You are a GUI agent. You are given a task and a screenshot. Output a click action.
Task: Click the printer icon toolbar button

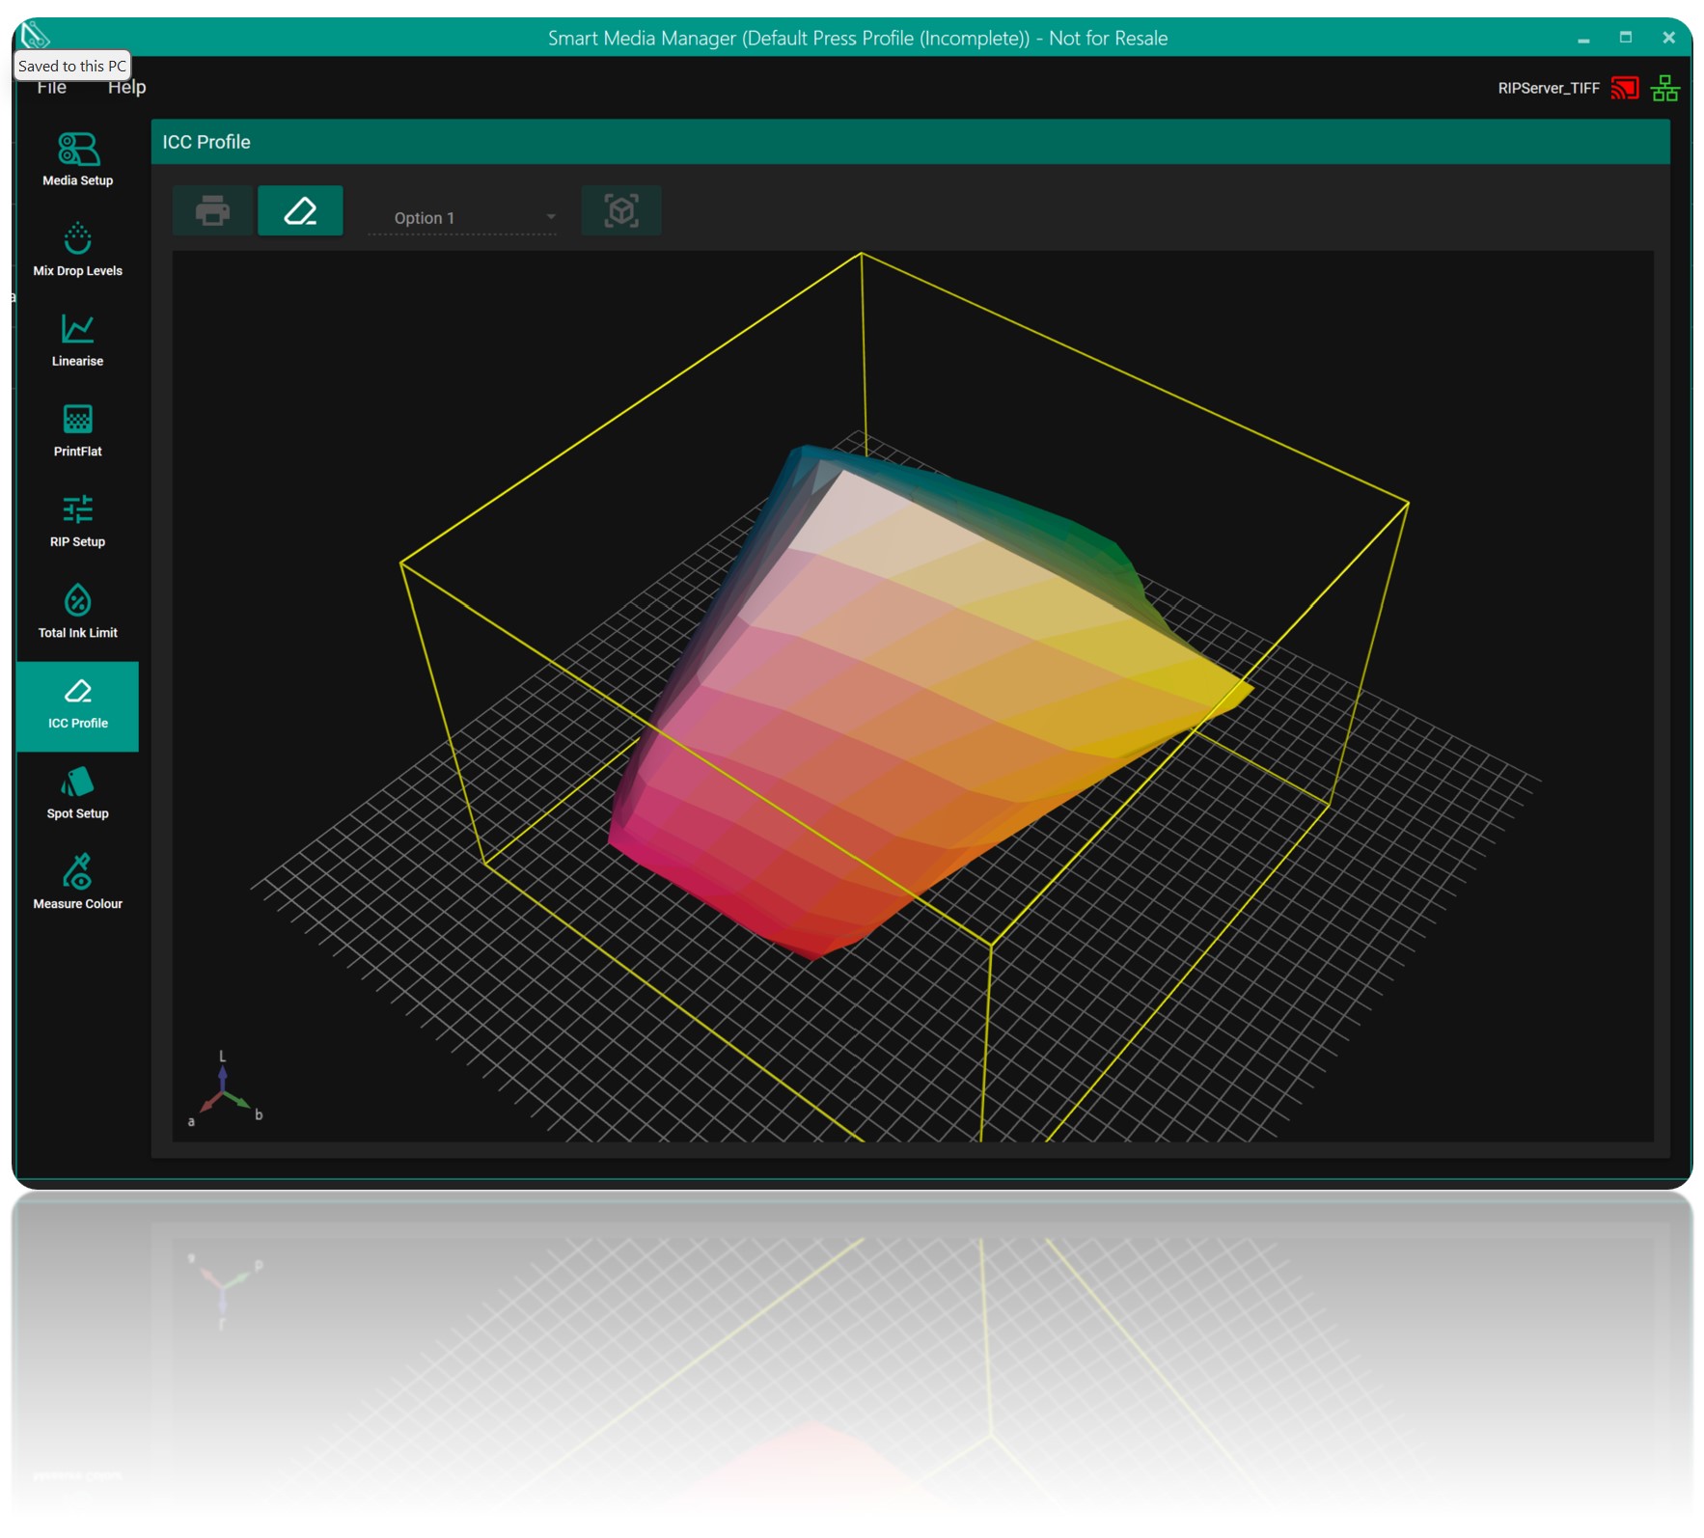click(x=212, y=210)
